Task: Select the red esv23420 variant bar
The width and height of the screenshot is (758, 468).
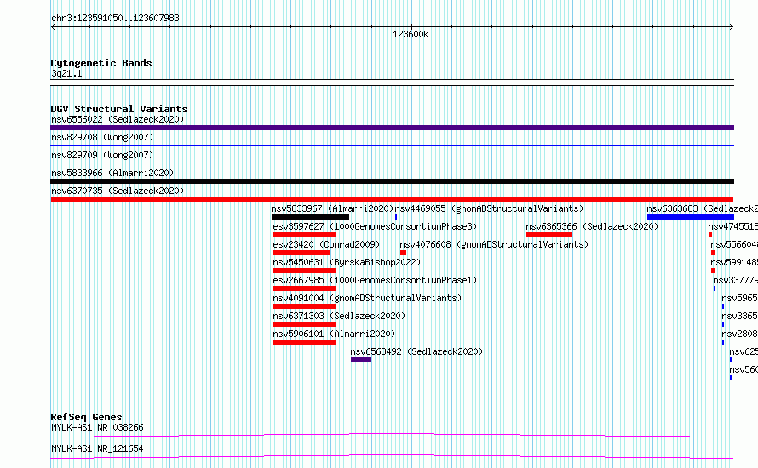Action: (x=301, y=253)
